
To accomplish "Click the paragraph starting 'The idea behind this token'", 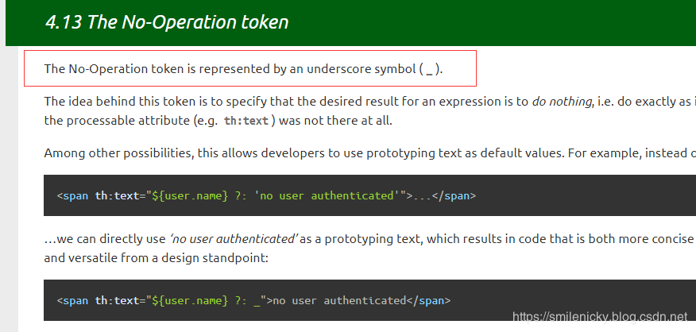I will point(369,111).
